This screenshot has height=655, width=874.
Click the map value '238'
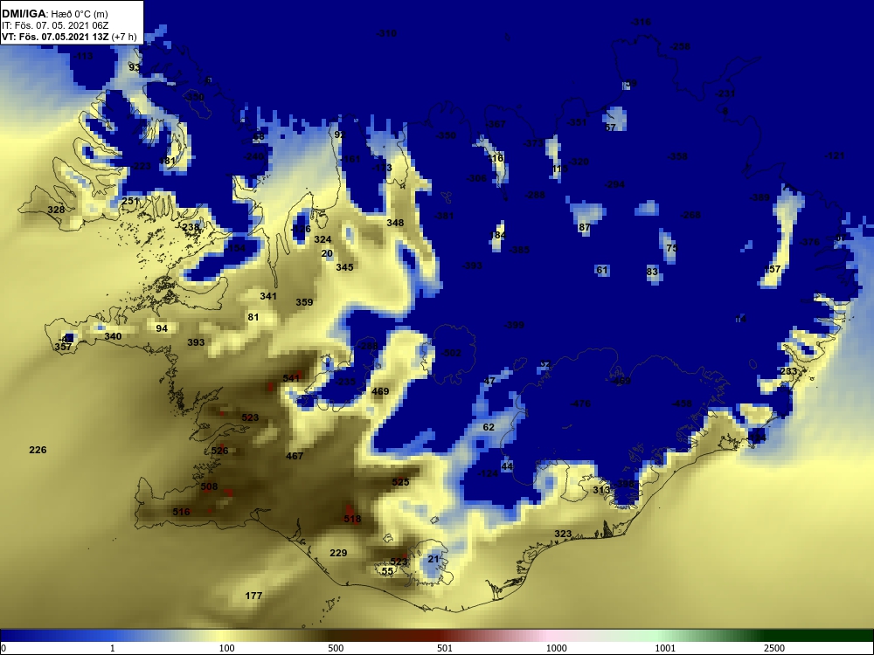(190, 227)
